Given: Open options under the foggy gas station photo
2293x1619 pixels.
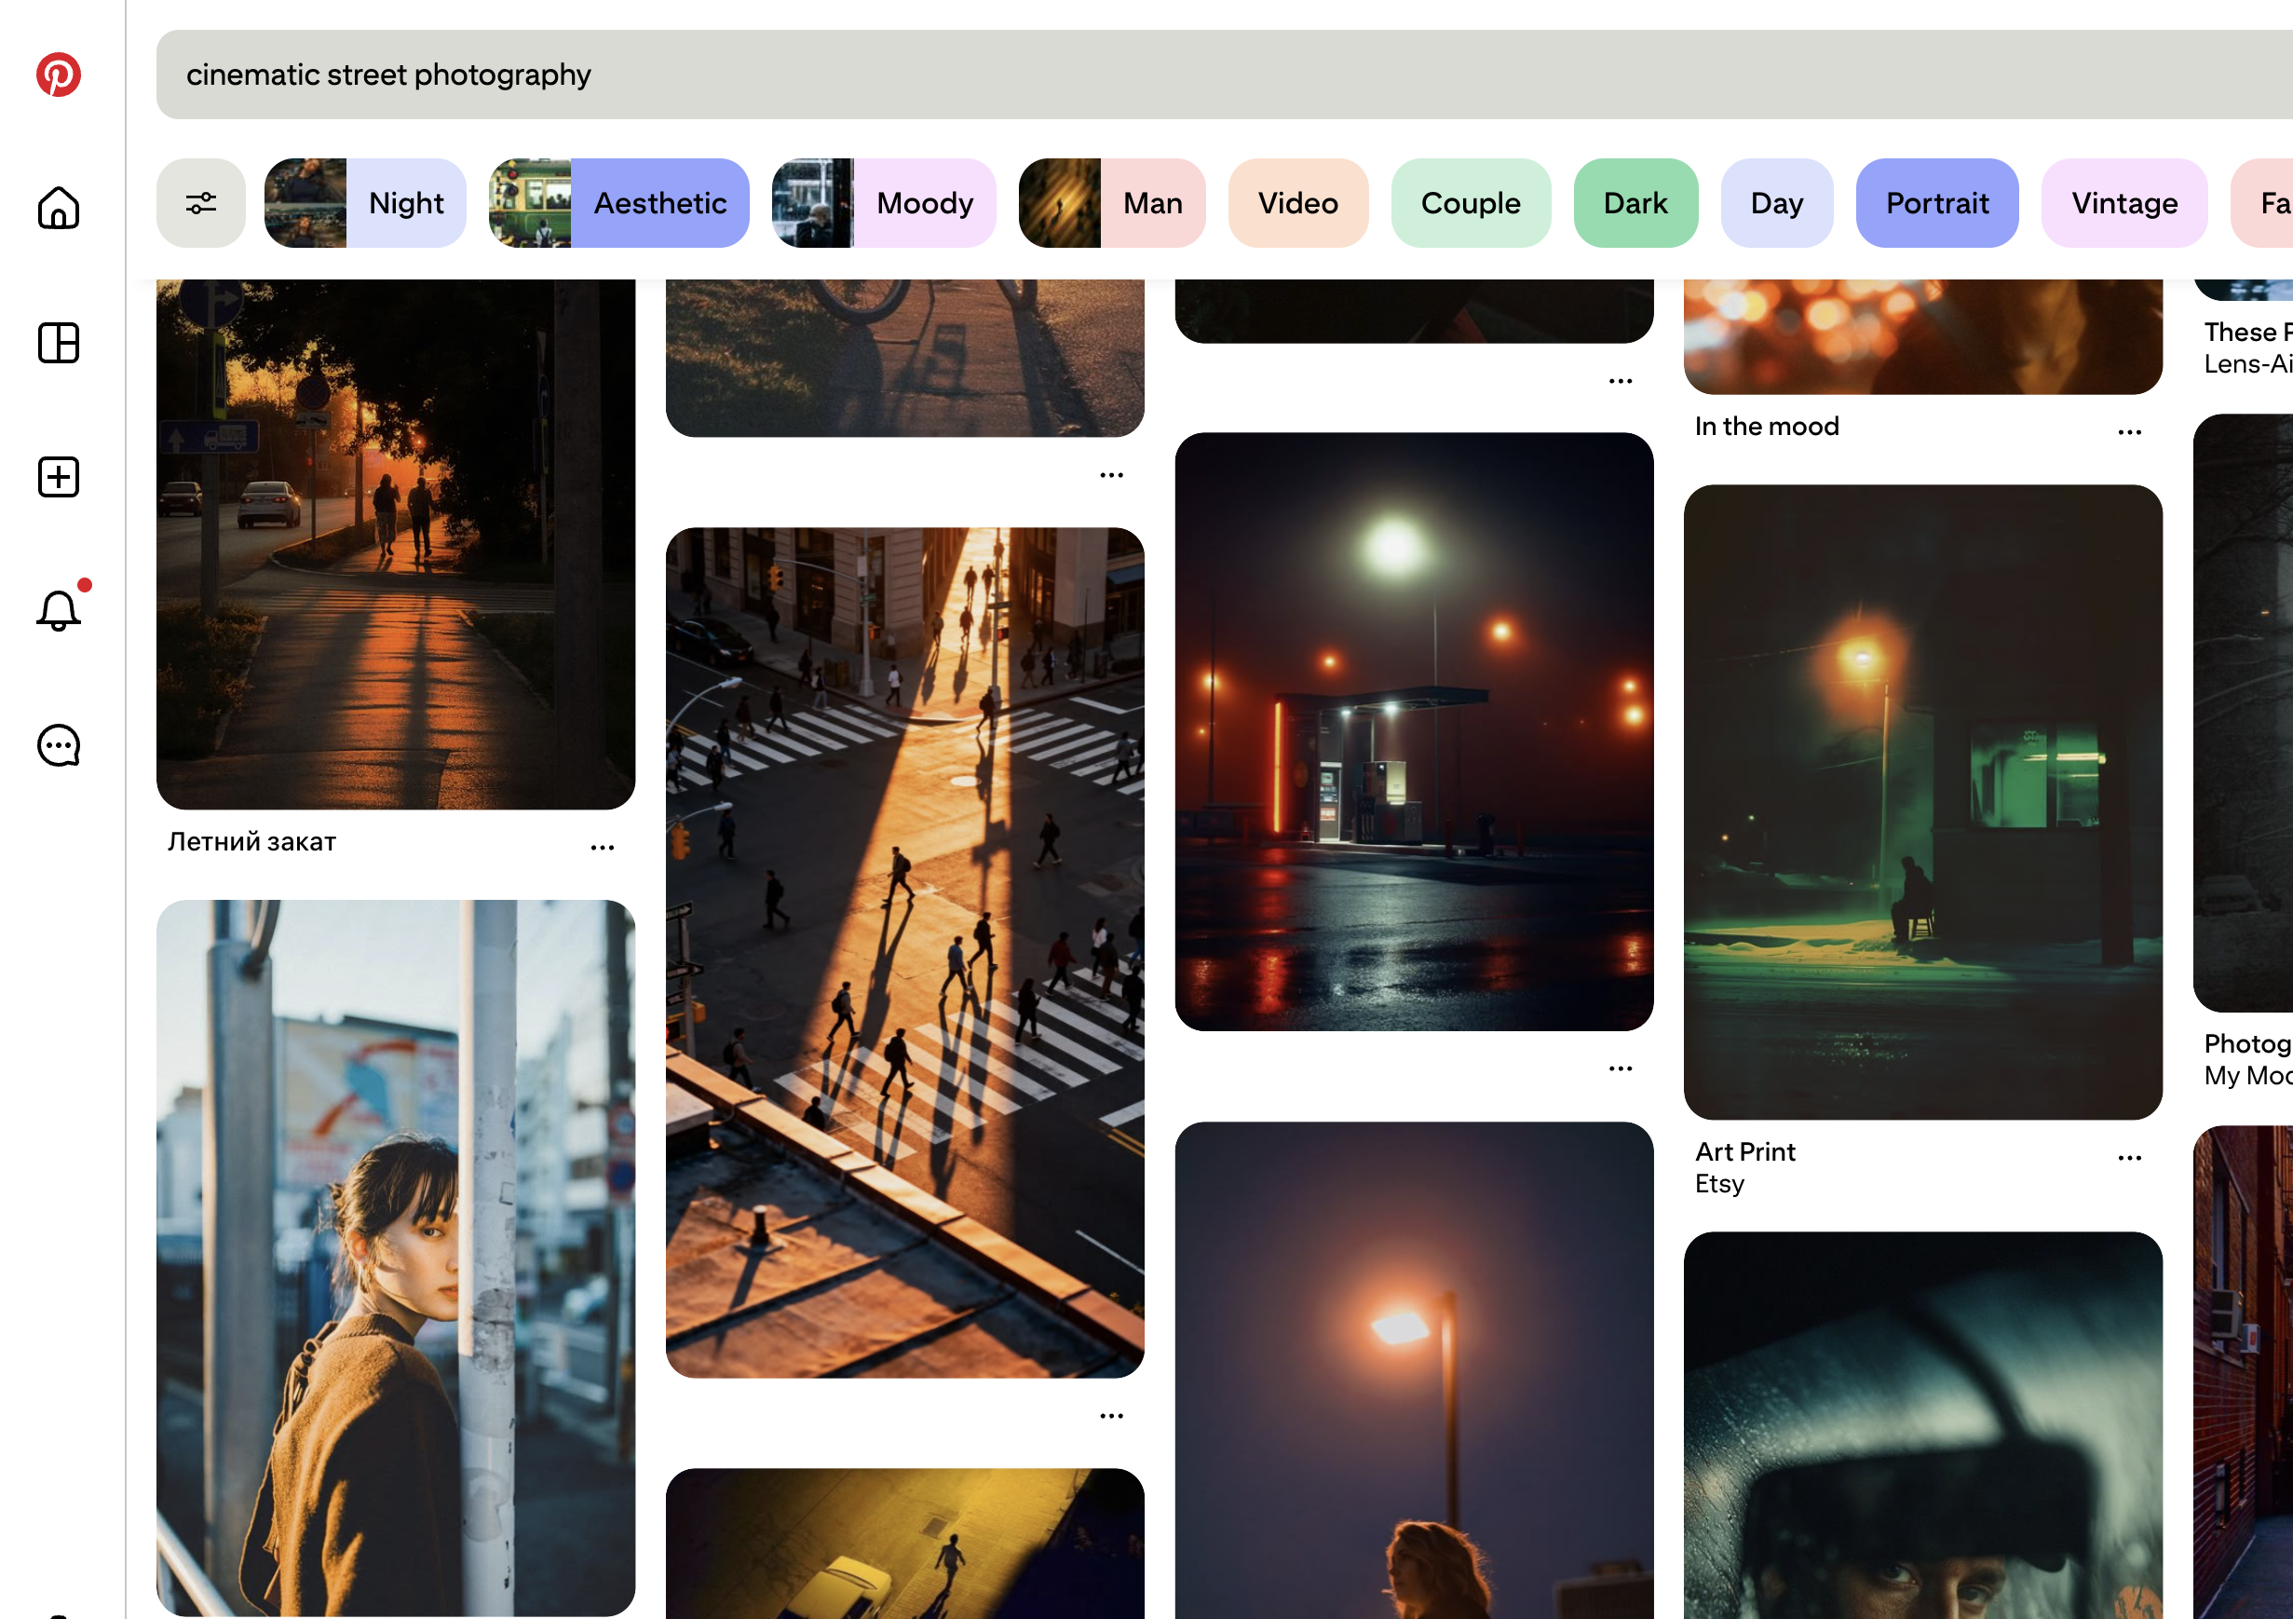Looking at the screenshot, I should click(x=1620, y=1068).
